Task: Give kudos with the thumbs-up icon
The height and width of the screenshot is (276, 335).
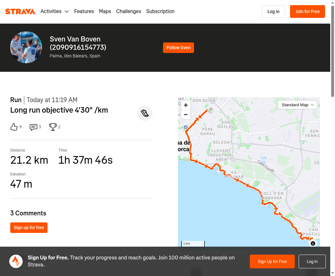Action: click(x=14, y=127)
